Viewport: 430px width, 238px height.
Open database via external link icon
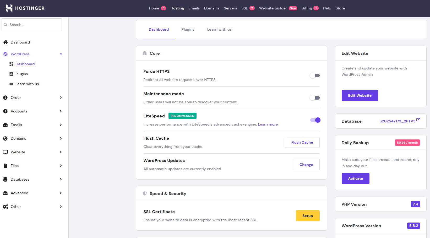coord(418,120)
